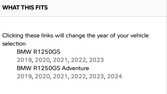
Task: Click the BMW R1250GS Adventure model heading
Action: 53,68
